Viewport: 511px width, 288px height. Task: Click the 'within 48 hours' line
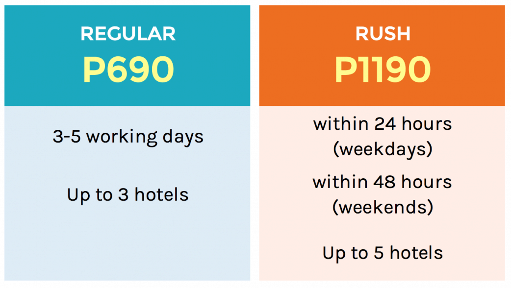point(383,182)
